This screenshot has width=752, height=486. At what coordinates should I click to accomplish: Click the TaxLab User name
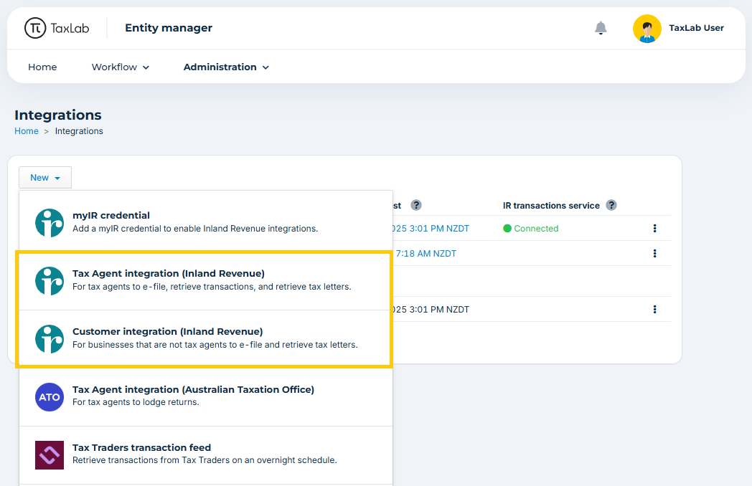point(696,28)
